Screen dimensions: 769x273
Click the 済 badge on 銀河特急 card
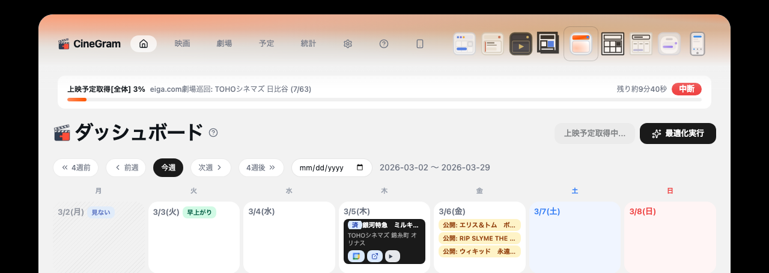354,225
